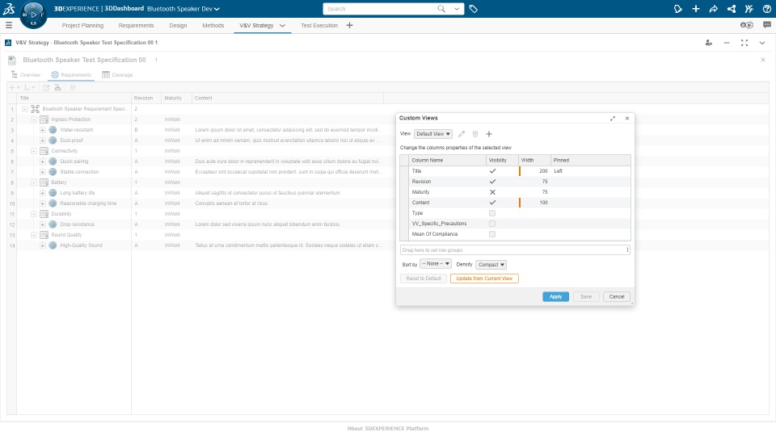The height and width of the screenshot is (436, 776).
Task: Click the share arrow icon in the top bar
Action: [713, 9]
